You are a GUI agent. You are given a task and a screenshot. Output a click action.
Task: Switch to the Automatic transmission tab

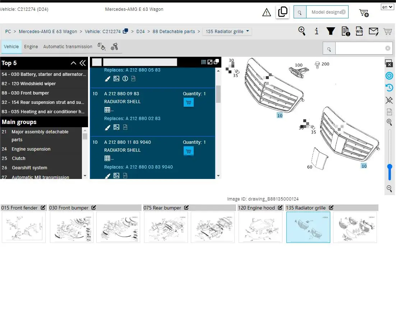[x=68, y=46]
